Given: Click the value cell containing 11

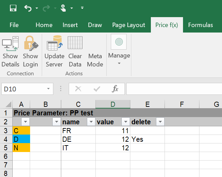Looking at the screenshot, I should pos(113,130).
